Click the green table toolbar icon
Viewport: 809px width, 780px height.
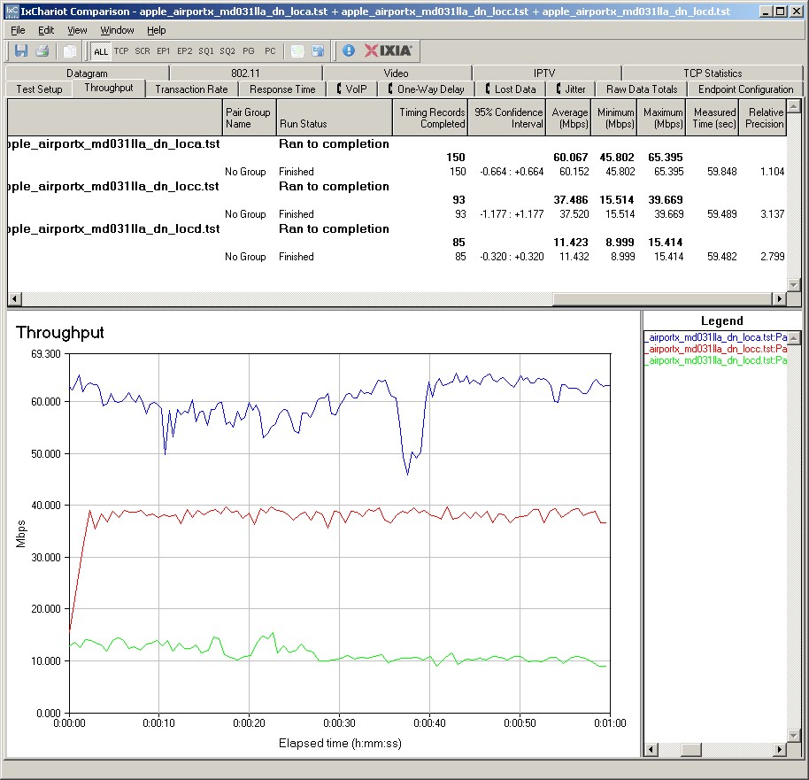click(297, 50)
